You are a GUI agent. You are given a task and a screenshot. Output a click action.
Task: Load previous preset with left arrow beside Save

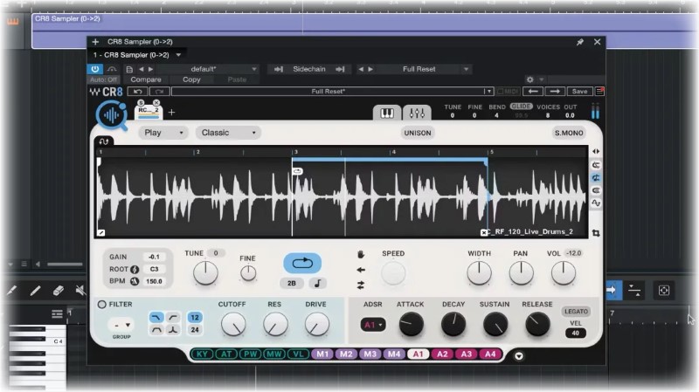click(533, 92)
